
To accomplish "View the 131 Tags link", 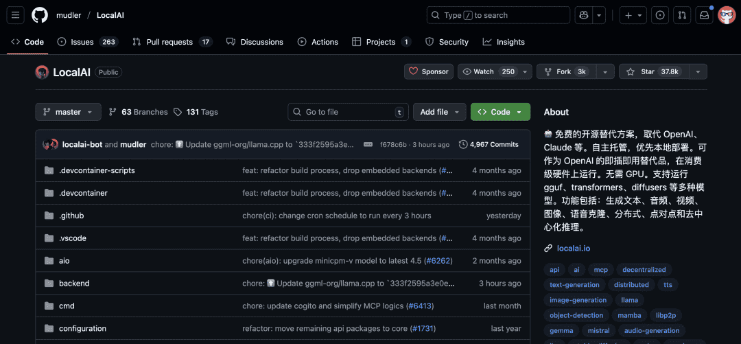I will (x=196, y=112).
